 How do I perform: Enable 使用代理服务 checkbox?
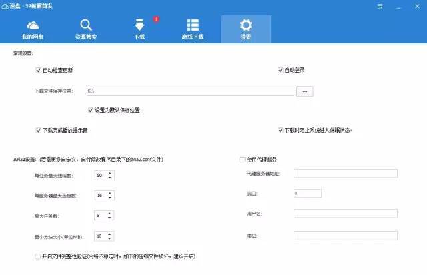click(242, 160)
